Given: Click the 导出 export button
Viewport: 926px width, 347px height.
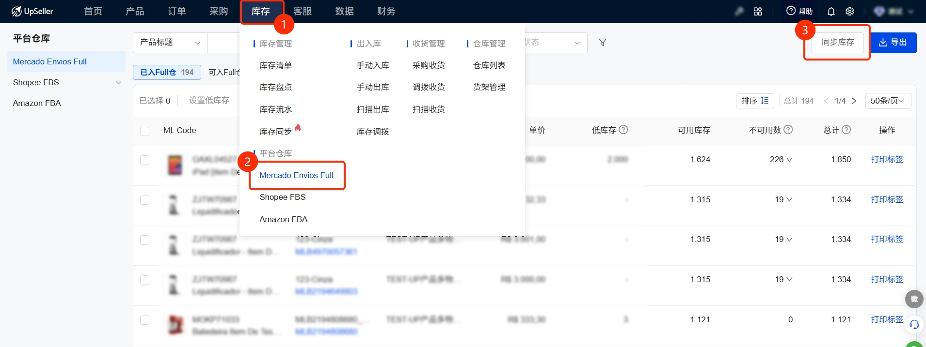Looking at the screenshot, I should tap(893, 43).
